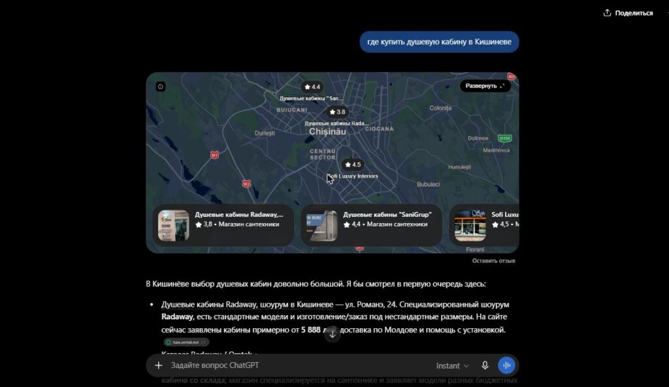The width and height of the screenshot is (669, 387).
Task: Click the CENTRU SECTOR label on map
Action: pyautogui.click(x=323, y=154)
